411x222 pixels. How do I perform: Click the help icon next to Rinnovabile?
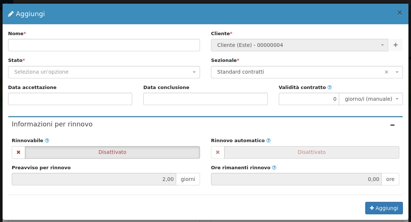(x=47, y=141)
